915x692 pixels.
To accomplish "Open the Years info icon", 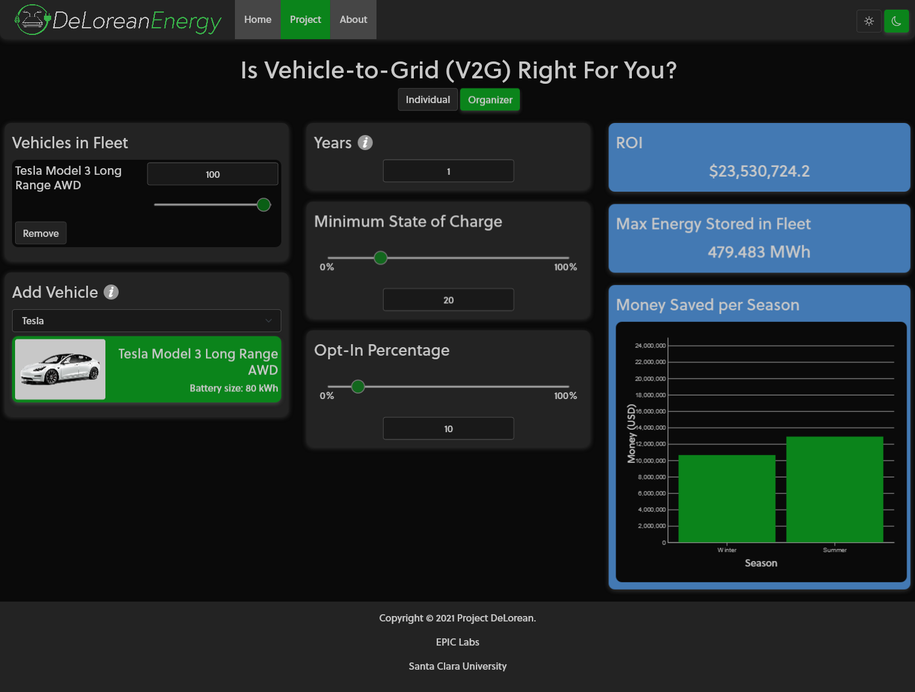I will (x=365, y=142).
